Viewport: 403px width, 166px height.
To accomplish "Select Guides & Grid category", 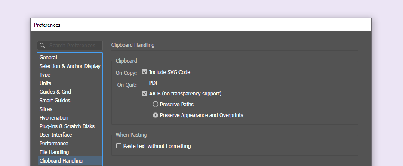I will point(70,92).
